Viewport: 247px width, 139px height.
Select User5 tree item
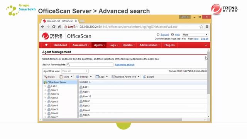click(54, 109)
